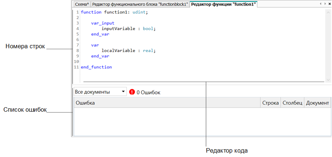
Task: Open the functionblock1 editor tab
Action: tap(140, 4)
